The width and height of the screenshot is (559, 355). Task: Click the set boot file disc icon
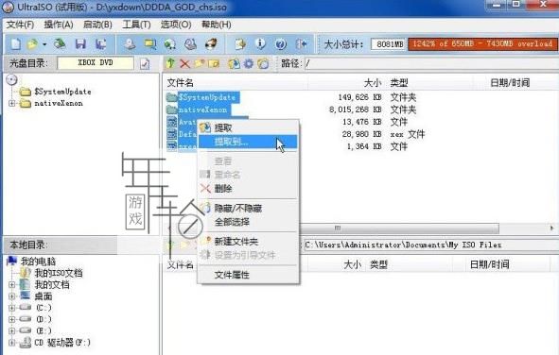pyautogui.click(x=263, y=64)
